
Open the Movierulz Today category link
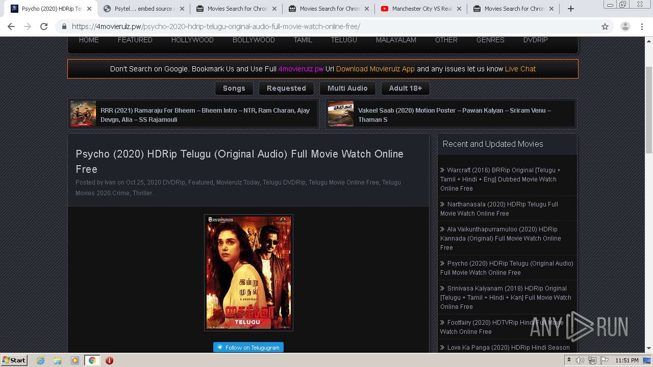pos(238,182)
